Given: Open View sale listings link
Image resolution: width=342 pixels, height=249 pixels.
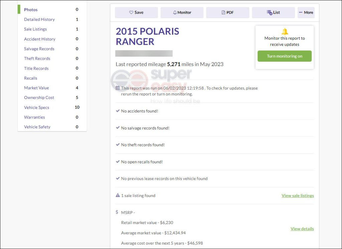Looking at the screenshot, I should click(x=298, y=195).
